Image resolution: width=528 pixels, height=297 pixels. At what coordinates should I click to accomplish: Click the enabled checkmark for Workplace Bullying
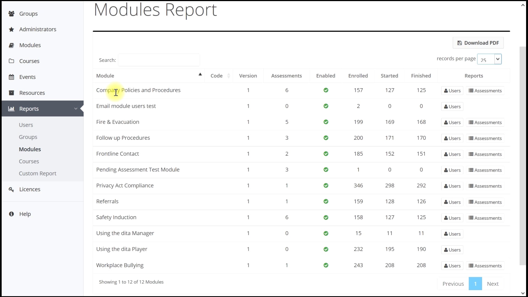[326, 265]
